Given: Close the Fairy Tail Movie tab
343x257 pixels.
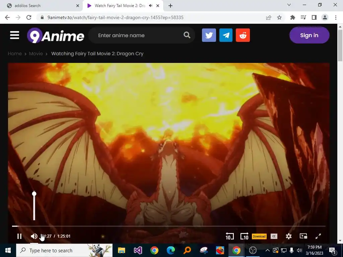Looking at the screenshot, I should (158, 6).
